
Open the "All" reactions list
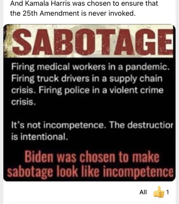pyautogui.click(x=143, y=192)
